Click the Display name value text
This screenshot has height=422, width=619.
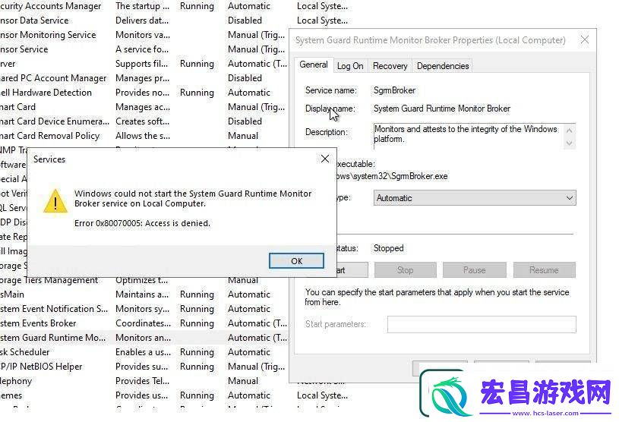pyautogui.click(x=442, y=109)
